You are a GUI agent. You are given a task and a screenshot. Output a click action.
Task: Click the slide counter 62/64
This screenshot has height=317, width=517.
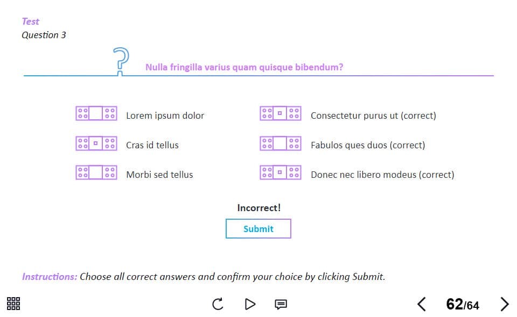(463, 305)
